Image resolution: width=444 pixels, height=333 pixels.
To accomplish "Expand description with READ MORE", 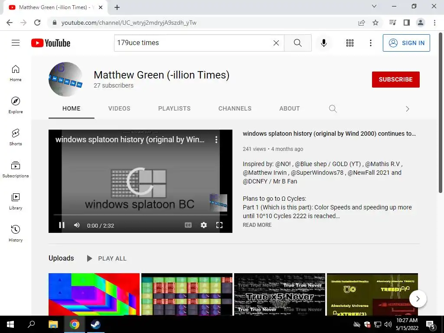I will coord(257,225).
